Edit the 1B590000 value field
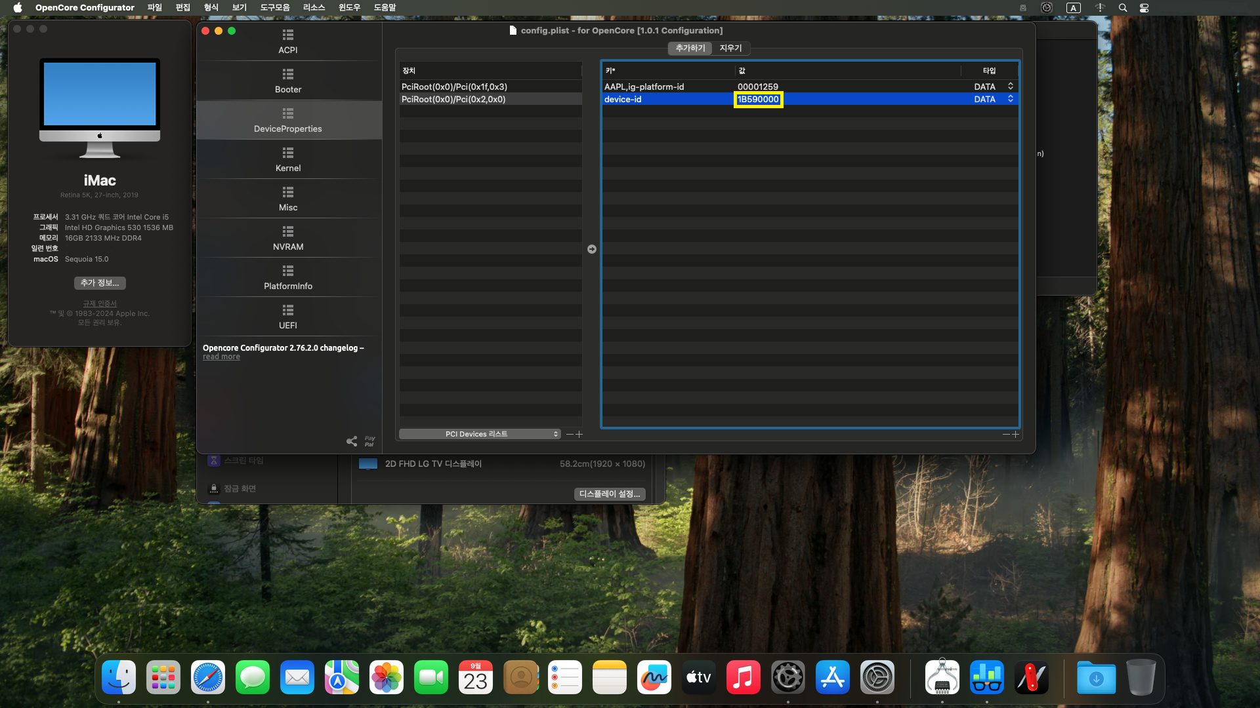This screenshot has width=1260, height=708. tap(758, 99)
